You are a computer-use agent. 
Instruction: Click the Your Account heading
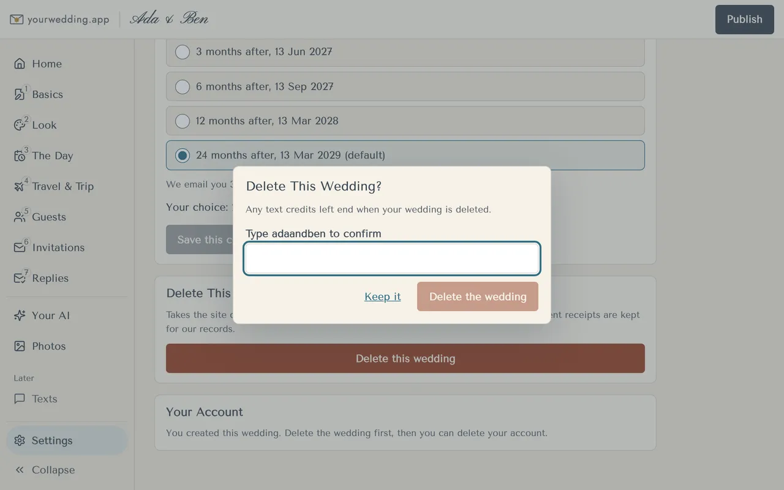point(205,412)
